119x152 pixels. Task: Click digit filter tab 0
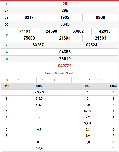tap(7, 80)
